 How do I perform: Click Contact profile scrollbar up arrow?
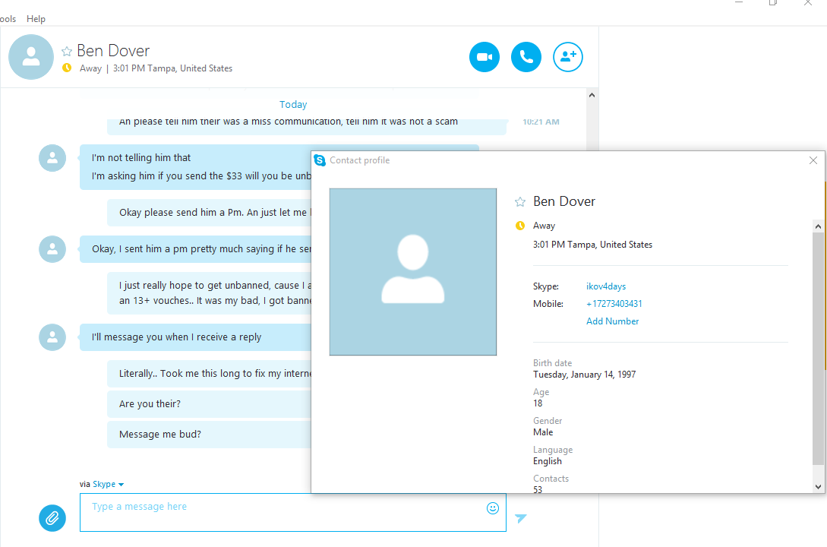818,226
